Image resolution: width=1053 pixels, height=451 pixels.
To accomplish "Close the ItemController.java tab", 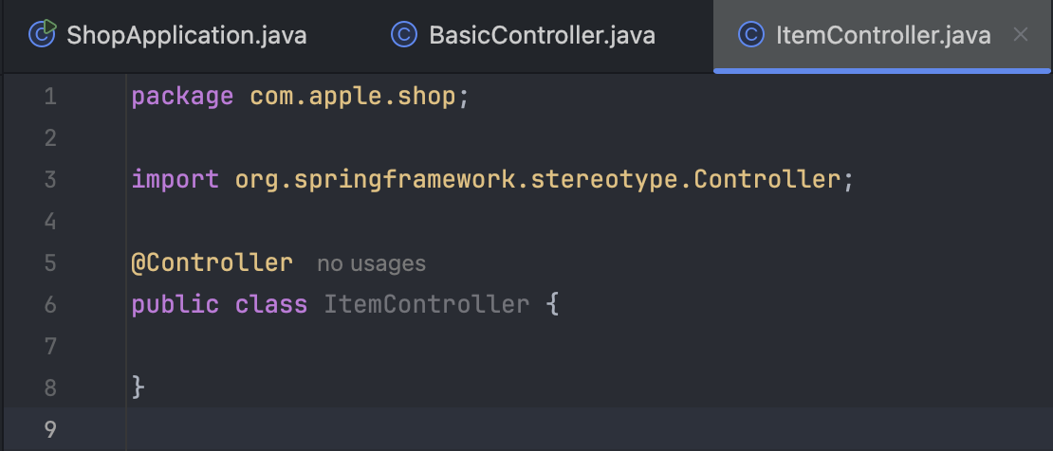I will [1020, 34].
